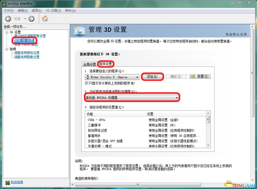Click the 删除(R) button
This screenshot has width=257, height=189.
(x=176, y=77)
